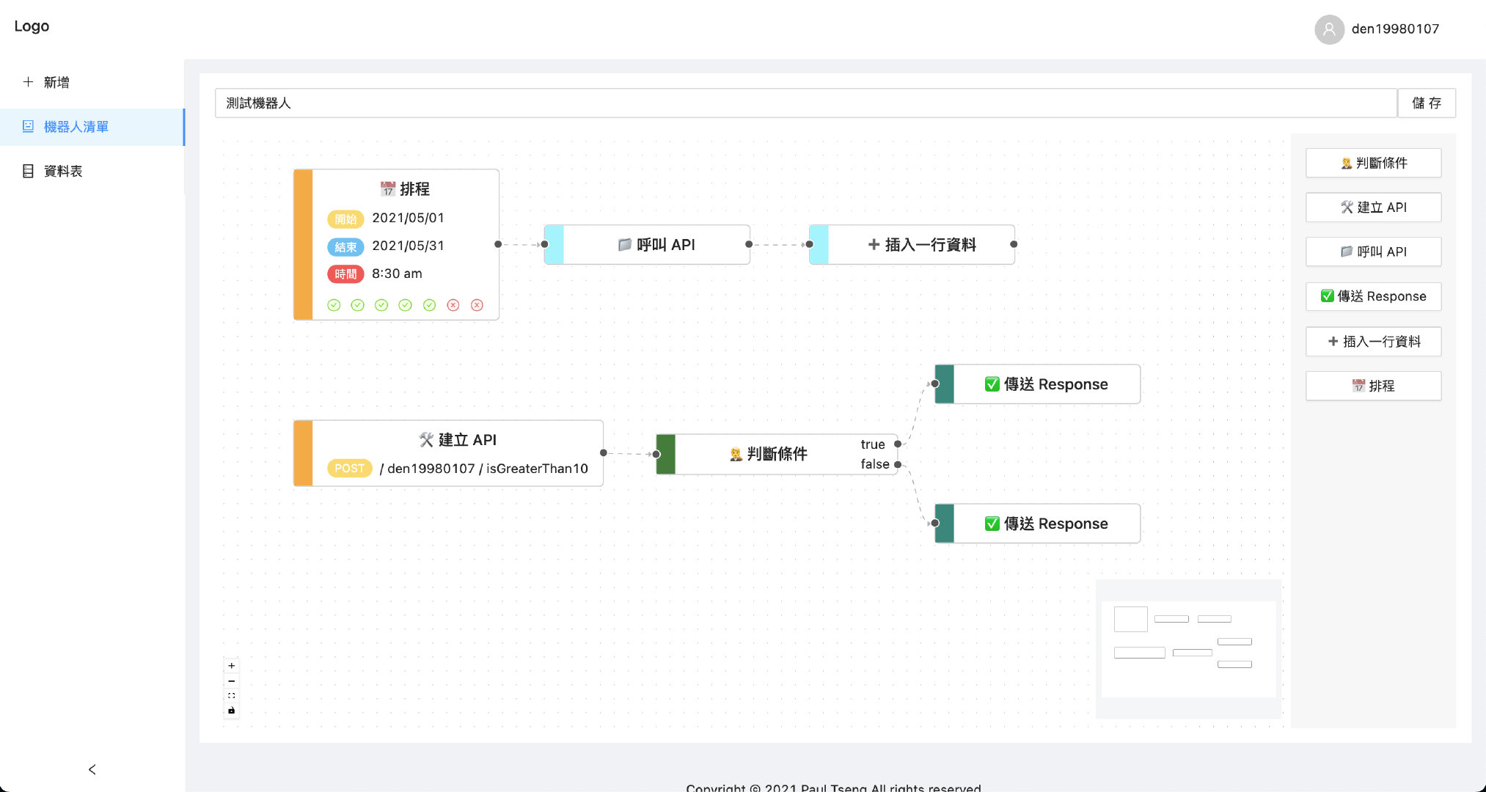Toggle the third green weekday check circle
This screenshot has width=1486, height=792.
point(381,305)
